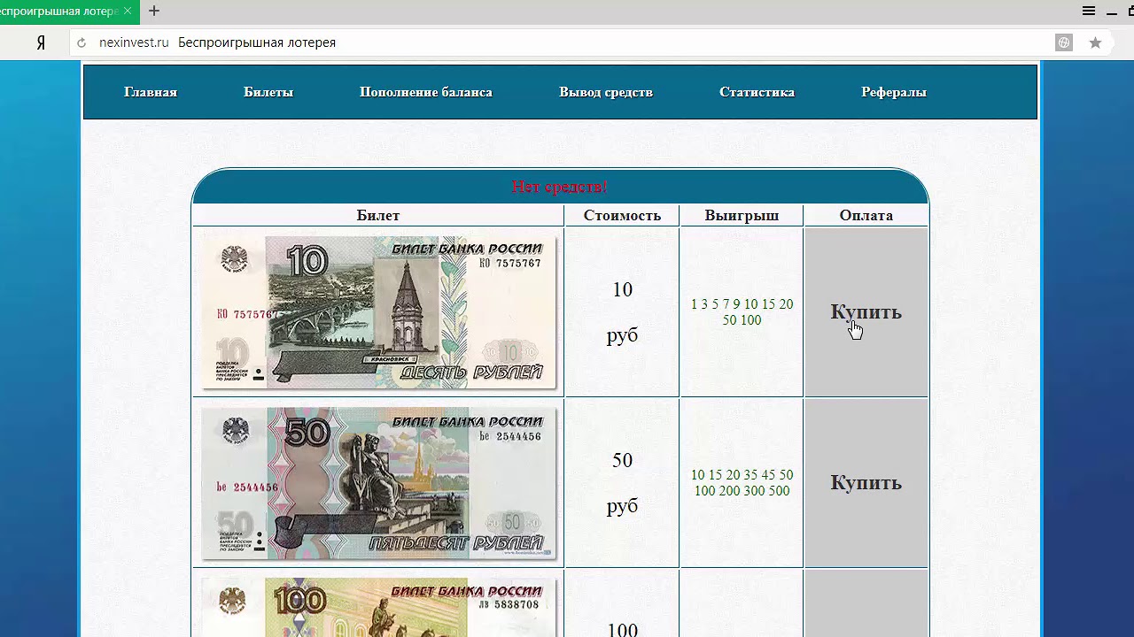Open the Статистика menu item
This screenshot has width=1134, height=637.
(x=757, y=92)
